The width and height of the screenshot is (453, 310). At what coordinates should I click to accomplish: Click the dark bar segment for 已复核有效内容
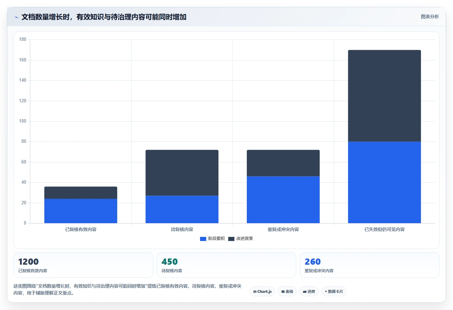coord(81,193)
